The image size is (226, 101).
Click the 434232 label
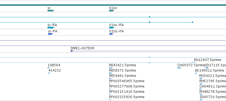55,71
